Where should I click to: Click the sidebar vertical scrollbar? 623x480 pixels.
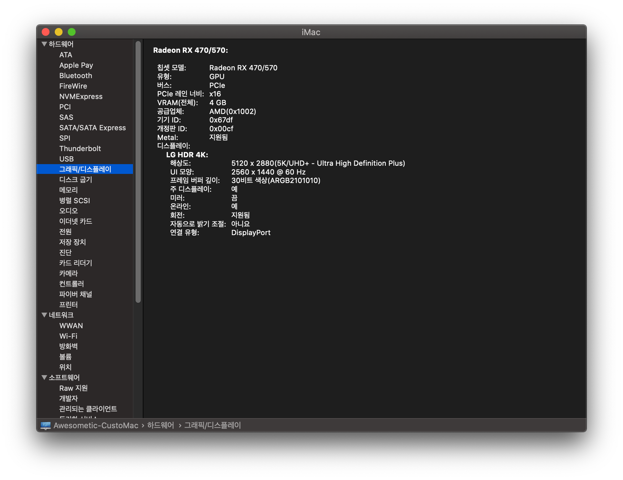click(x=138, y=172)
